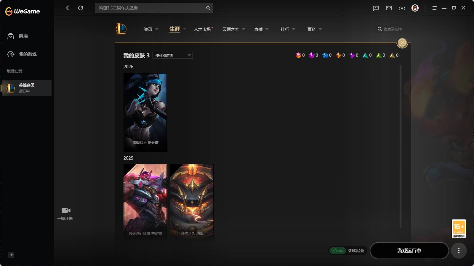Open the 云顶之弈 tab
This screenshot has height=266, width=474.
pyautogui.click(x=231, y=29)
